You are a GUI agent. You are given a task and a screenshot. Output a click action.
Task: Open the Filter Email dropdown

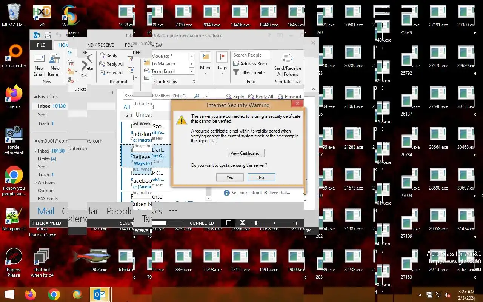point(249,72)
